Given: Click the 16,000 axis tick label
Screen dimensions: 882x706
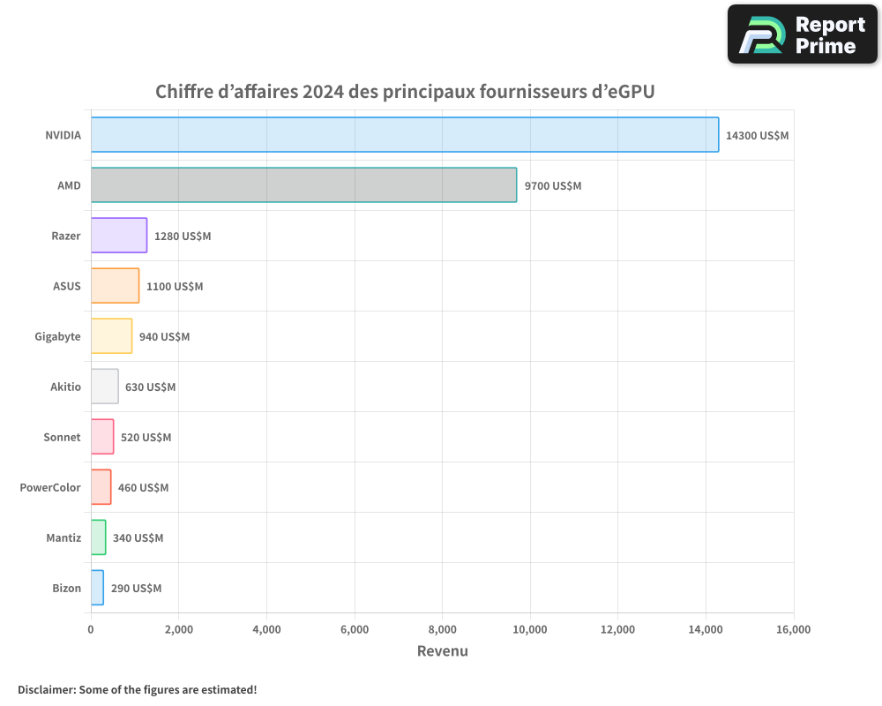Looking at the screenshot, I should [794, 629].
